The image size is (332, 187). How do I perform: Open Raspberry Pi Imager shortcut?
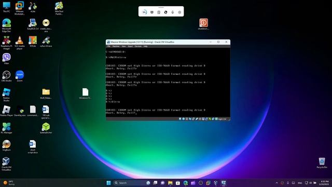[x=6, y=43]
